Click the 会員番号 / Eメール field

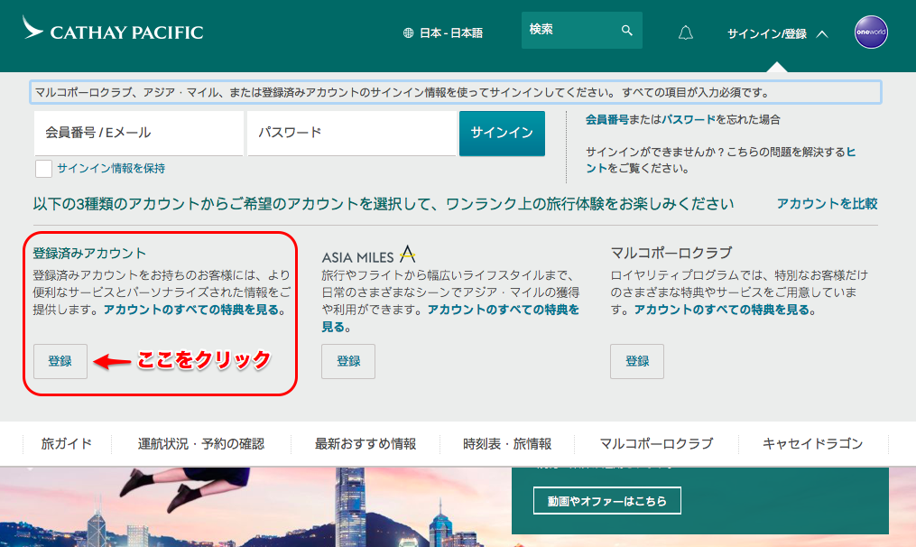point(139,134)
